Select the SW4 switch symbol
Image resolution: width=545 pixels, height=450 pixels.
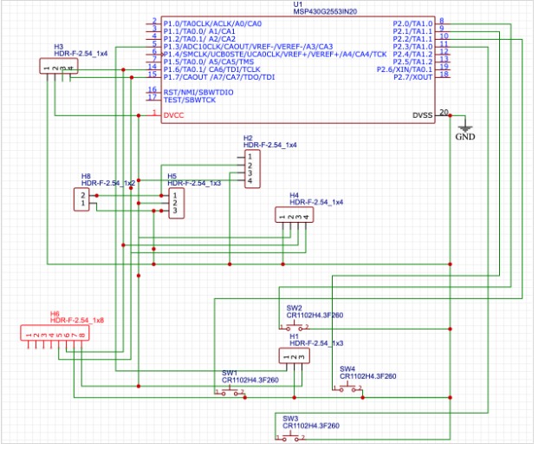click(348, 388)
